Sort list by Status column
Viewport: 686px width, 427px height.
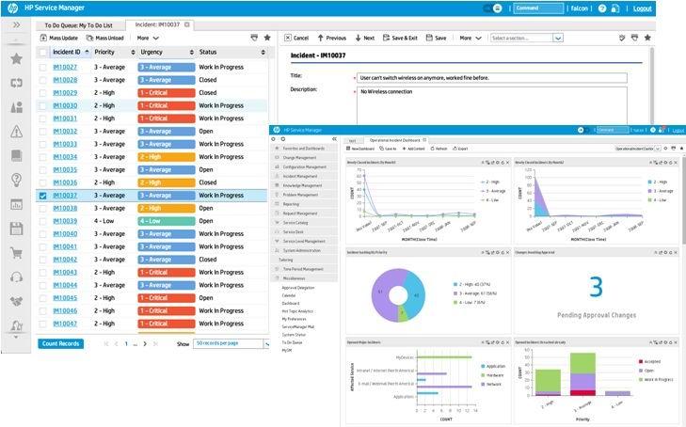231,52
